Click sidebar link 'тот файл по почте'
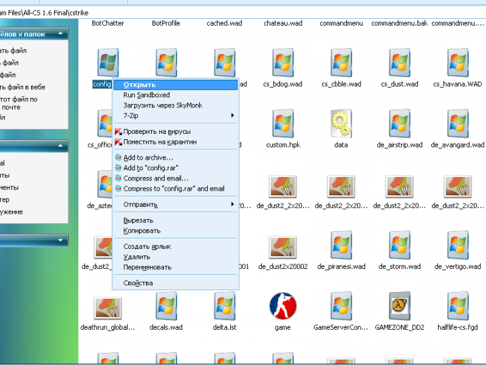 [19, 103]
